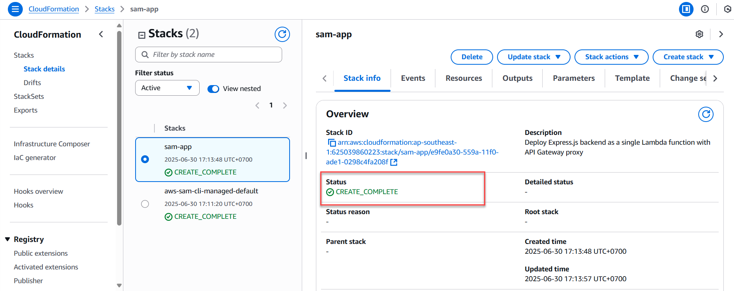This screenshot has width=734, height=291.
Task: View the Template tab
Action: (x=632, y=78)
